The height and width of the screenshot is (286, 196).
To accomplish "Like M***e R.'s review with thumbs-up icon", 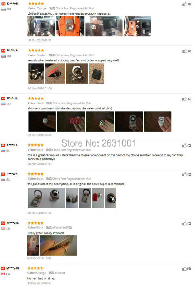I will (184, 223).
